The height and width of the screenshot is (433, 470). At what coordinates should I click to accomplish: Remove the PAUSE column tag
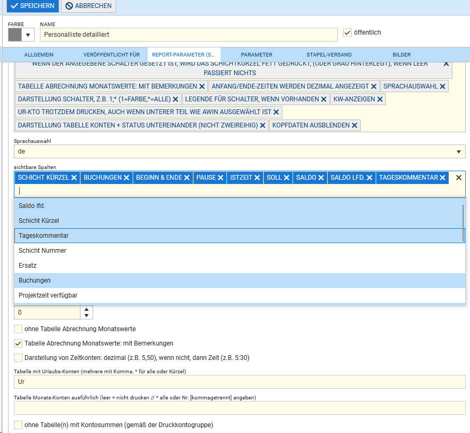click(x=221, y=178)
